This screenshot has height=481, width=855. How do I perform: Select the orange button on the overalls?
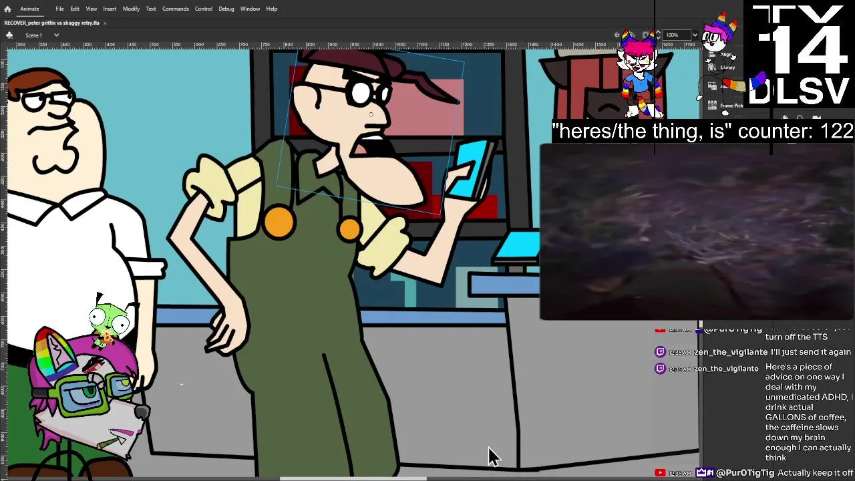point(279,221)
